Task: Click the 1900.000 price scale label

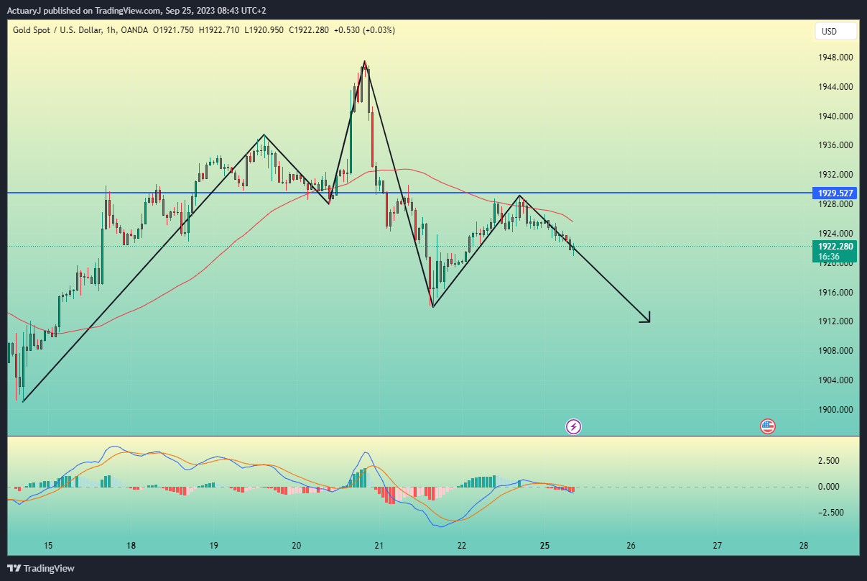Action: pos(835,410)
